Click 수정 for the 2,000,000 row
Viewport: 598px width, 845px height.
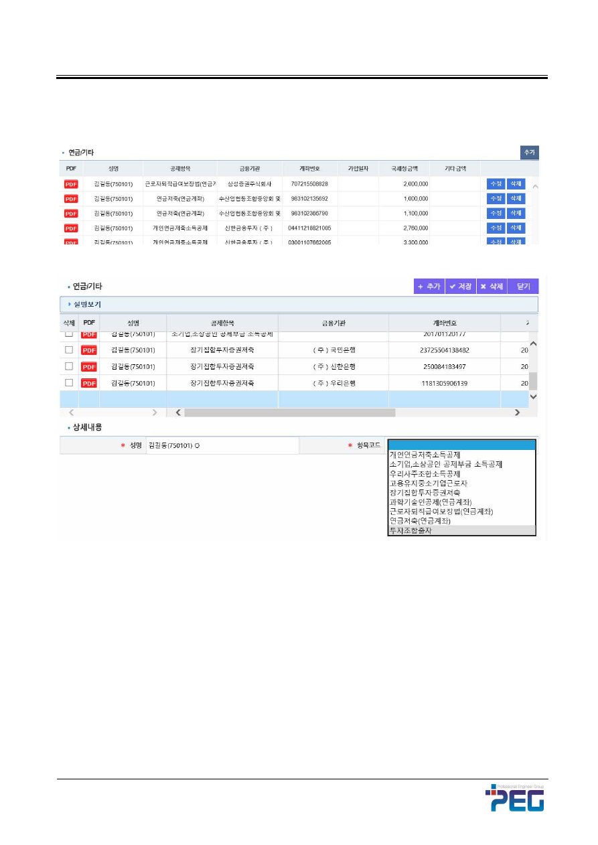496,184
